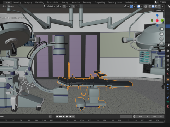This screenshot has width=170, height=127.
Task: Open the Object menu in viewport header
Action: tap(11, 6)
